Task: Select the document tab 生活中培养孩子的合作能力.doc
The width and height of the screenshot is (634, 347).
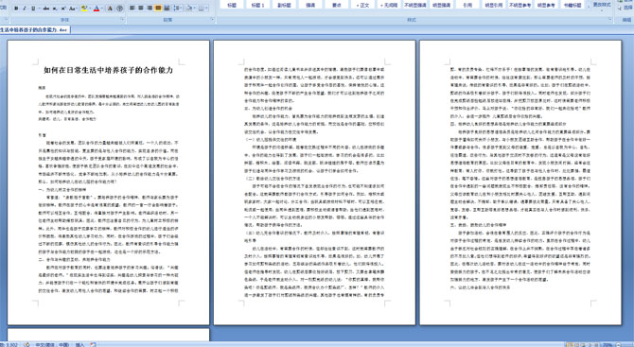Action: pos(35,29)
